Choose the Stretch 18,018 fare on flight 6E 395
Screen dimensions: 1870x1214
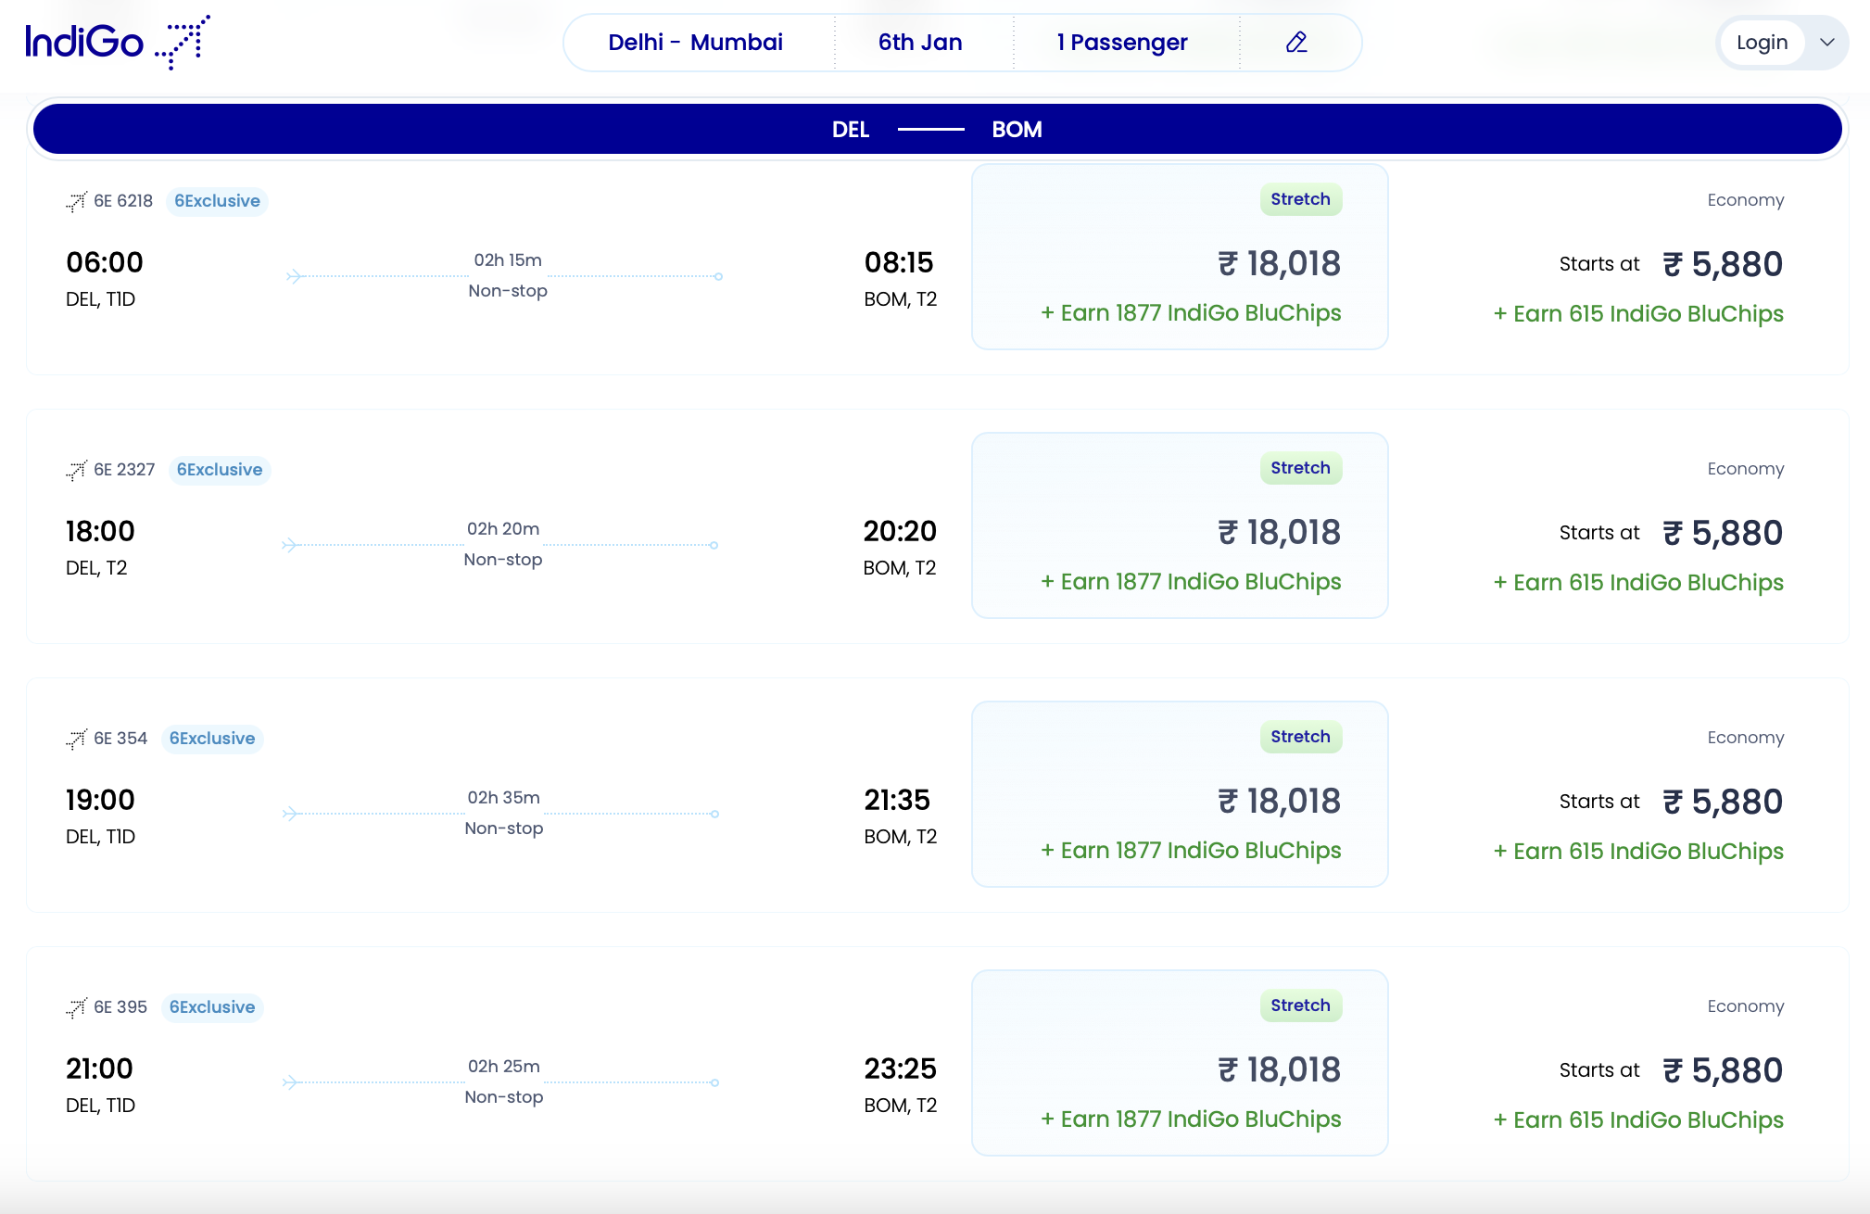(x=1179, y=1063)
